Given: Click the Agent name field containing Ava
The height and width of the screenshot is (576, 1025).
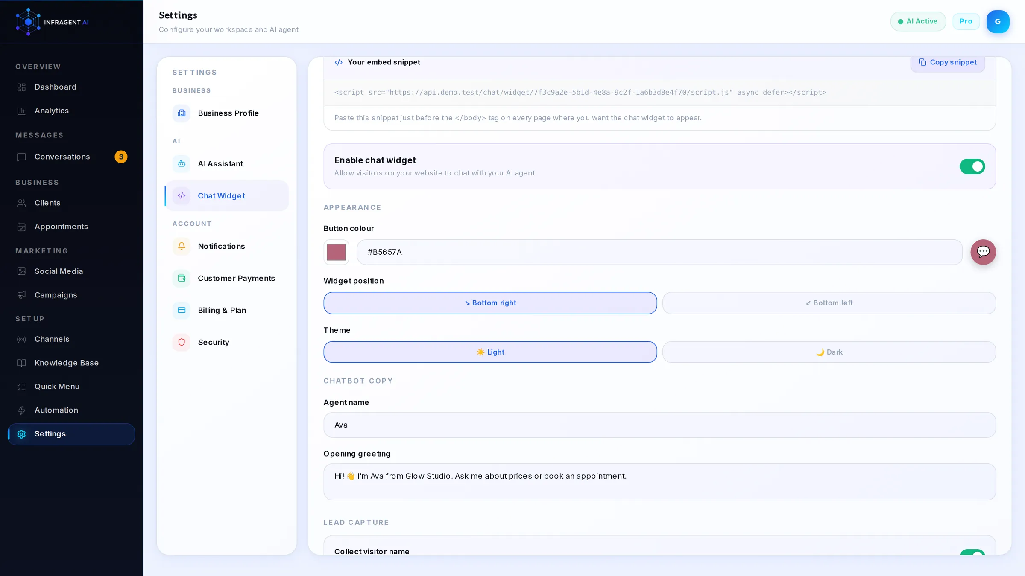Looking at the screenshot, I should [659, 425].
